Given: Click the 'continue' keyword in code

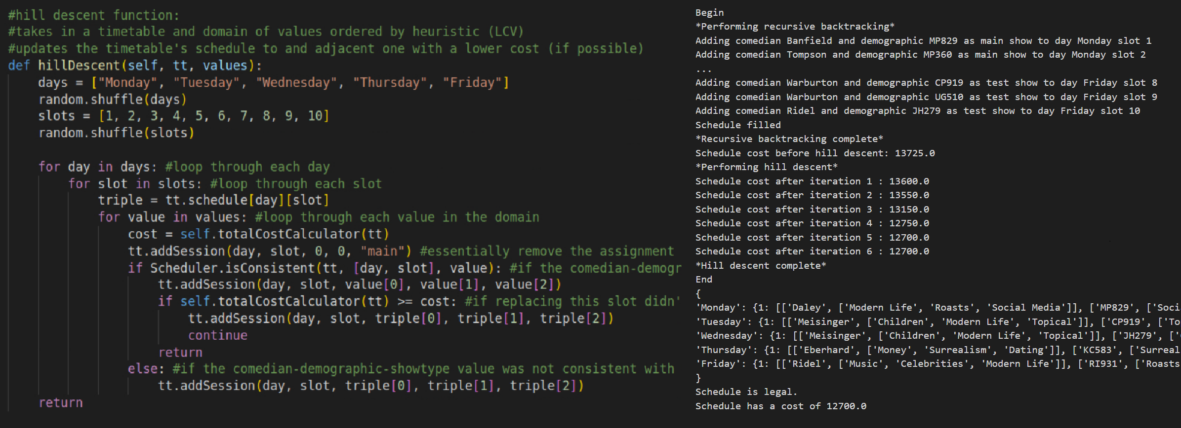Looking at the screenshot, I should (218, 335).
